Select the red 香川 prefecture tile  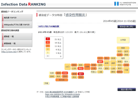pyautogui.click(x=81, y=74)
